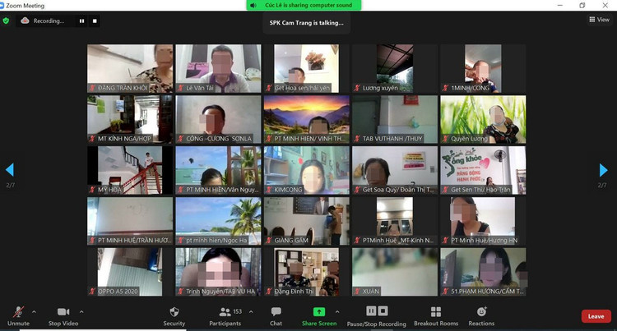The width and height of the screenshot is (617, 331).
Task: Open the View layout menu
Action: 599,19
